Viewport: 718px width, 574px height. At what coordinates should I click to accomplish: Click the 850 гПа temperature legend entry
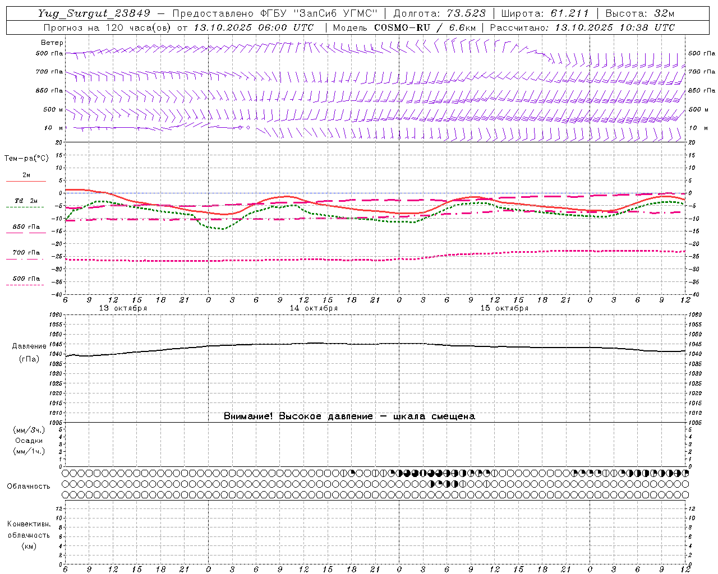pyautogui.click(x=26, y=227)
